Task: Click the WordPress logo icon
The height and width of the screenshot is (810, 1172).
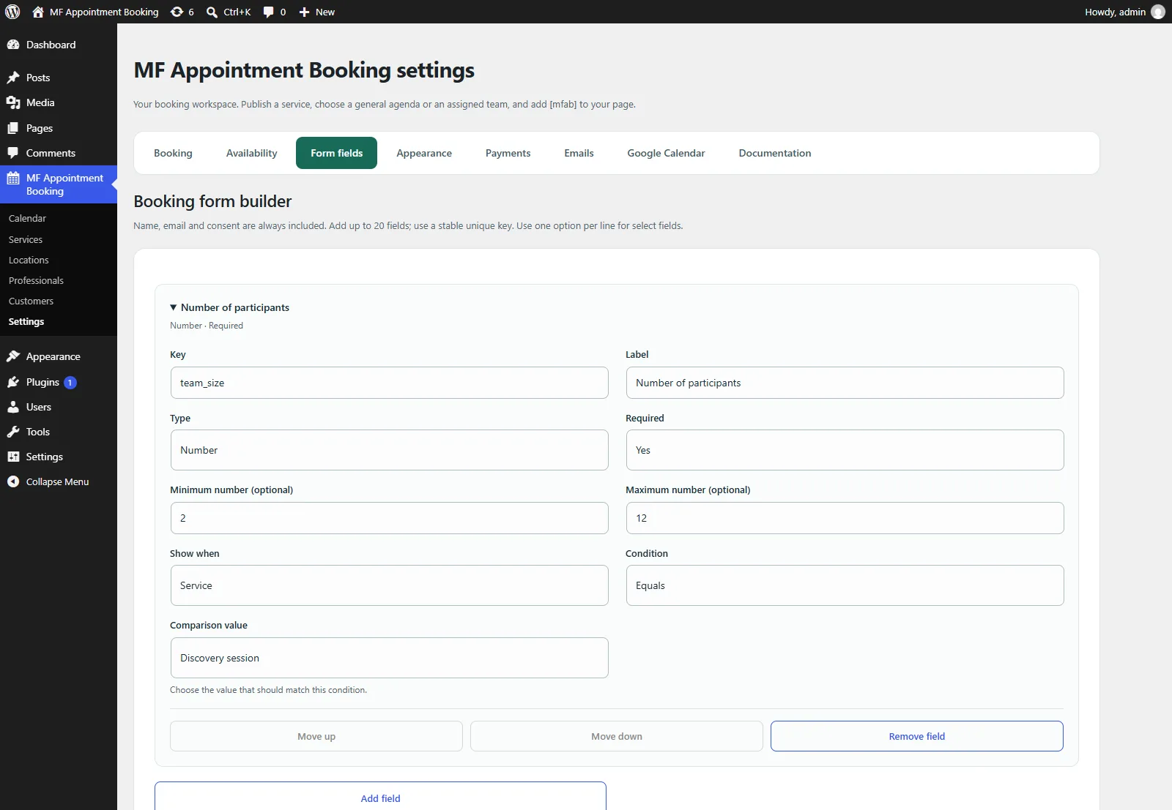Action: [x=12, y=12]
